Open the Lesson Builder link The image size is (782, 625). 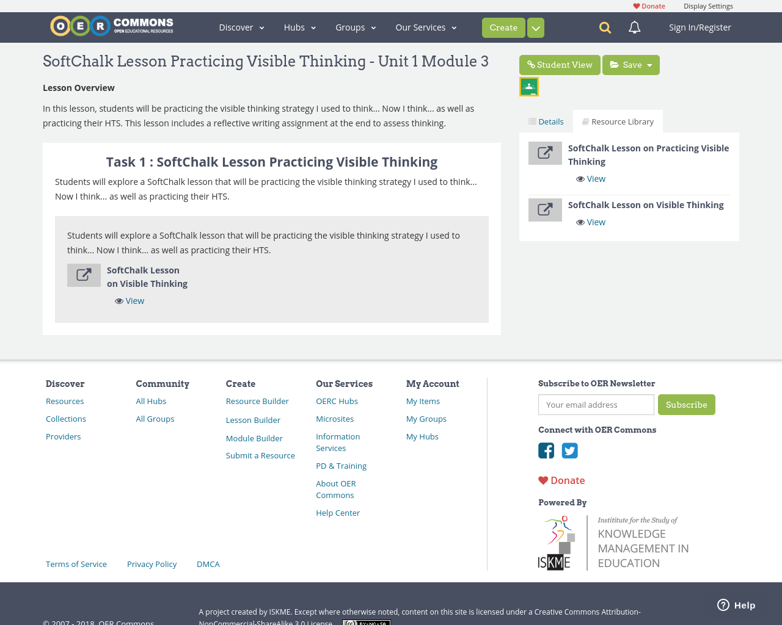pyautogui.click(x=253, y=420)
